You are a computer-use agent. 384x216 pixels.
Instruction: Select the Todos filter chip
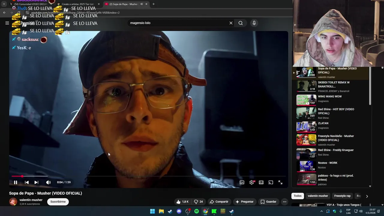(x=298, y=196)
